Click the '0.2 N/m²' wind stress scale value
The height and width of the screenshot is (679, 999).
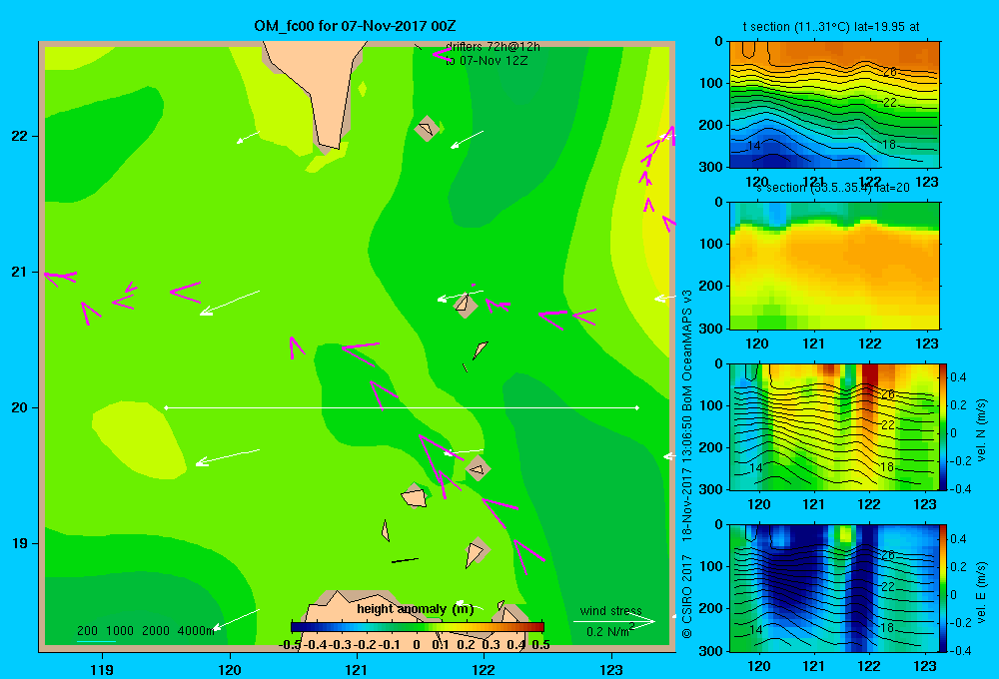[x=610, y=631]
